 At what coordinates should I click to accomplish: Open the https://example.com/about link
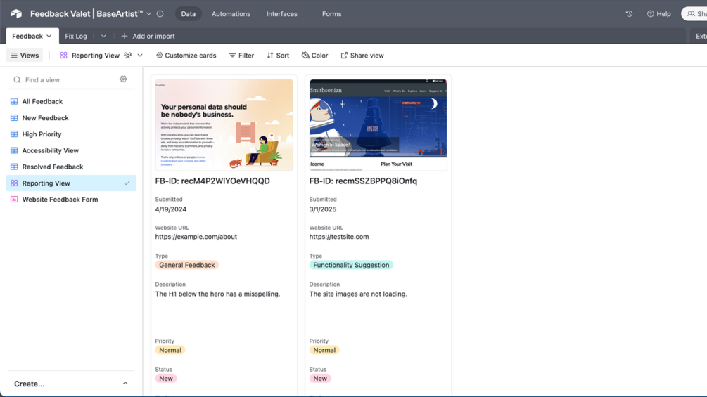196,236
